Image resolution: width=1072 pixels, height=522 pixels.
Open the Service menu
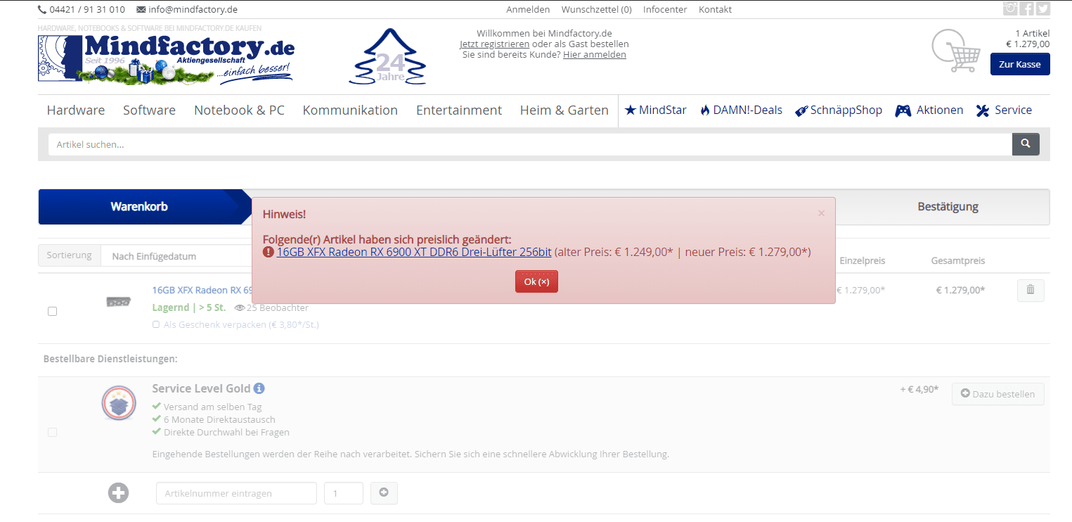pyautogui.click(x=1004, y=110)
